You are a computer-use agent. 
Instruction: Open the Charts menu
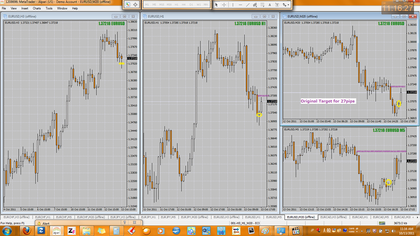[x=37, y=8]
